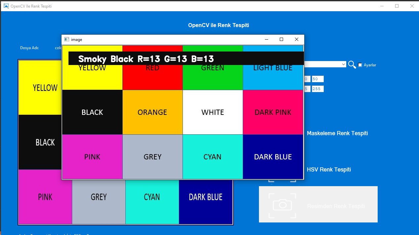Open the combo box beside the magnifier
This screenshot has width=419, height=235.
tap(325, 64)
